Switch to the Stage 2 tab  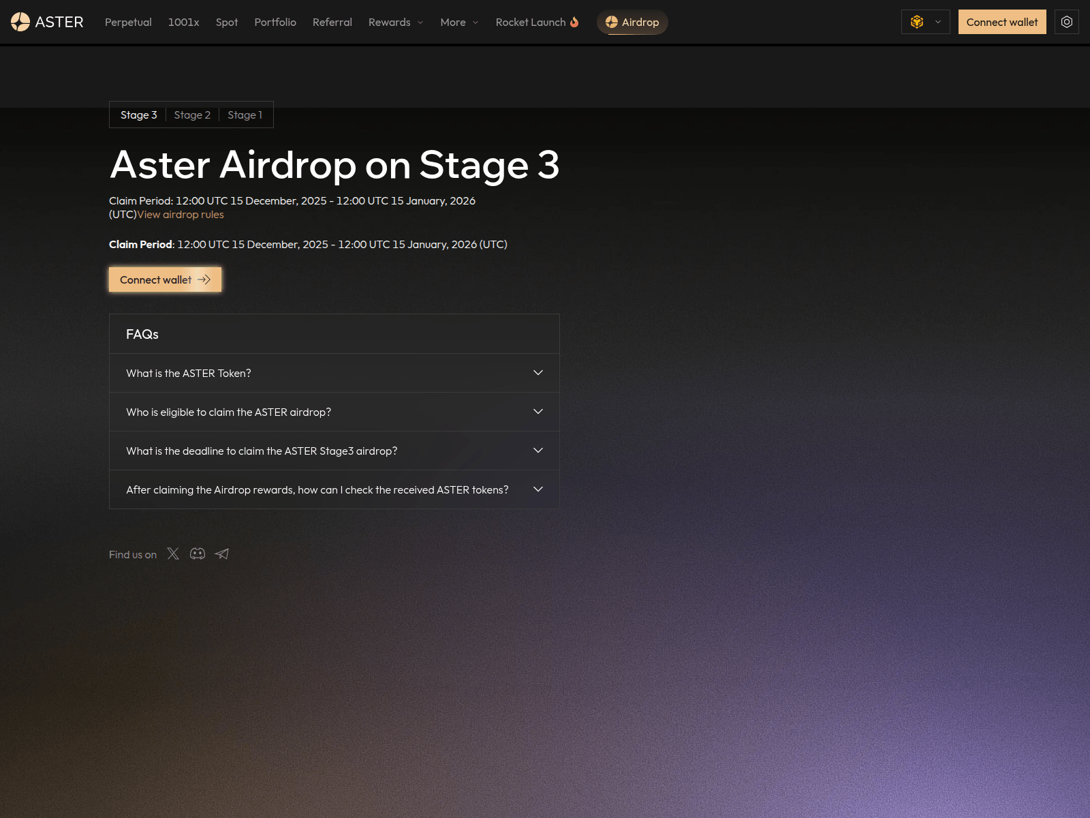(192, 115)
